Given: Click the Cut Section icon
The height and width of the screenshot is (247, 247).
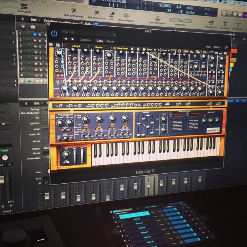Looking at the screenshot, I should 225,24.
